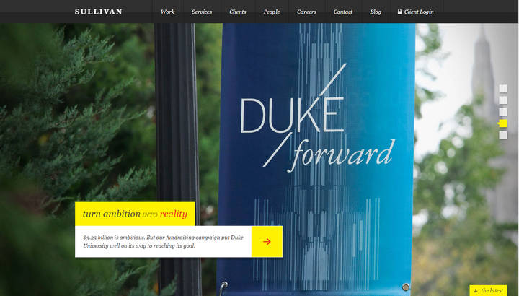Open the Services menu item
519x296 pixels.
(x=202, y=12)
